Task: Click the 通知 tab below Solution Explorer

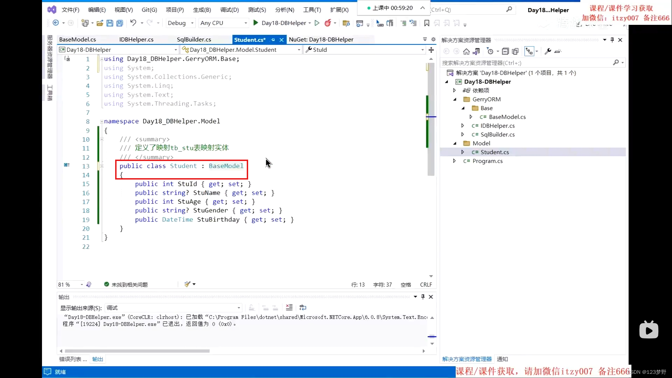Action: click(502, 359)
